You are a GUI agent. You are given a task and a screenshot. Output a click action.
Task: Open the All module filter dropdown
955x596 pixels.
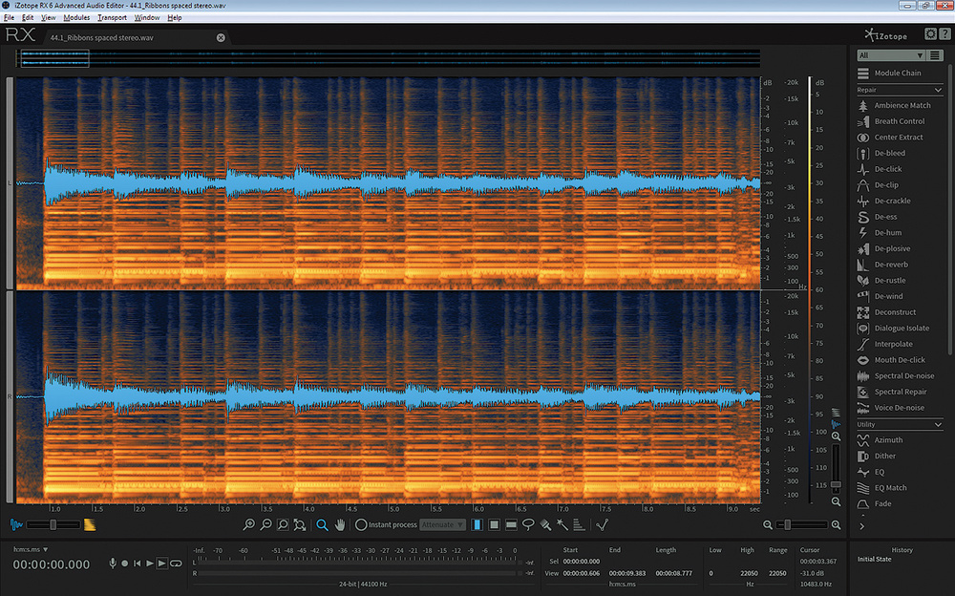(x=891, y=54)
